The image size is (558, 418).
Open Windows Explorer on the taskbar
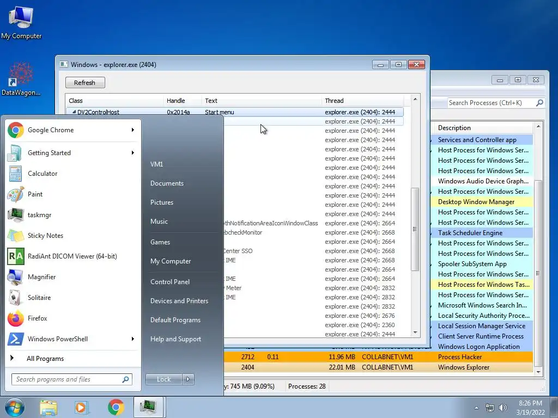coord(48,407)
